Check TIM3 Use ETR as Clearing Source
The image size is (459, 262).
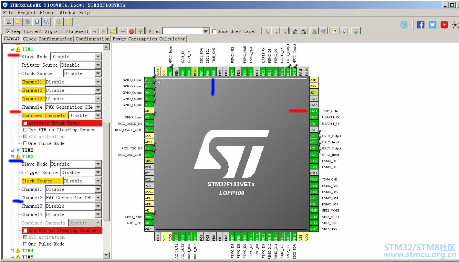[x=25, y=231]
